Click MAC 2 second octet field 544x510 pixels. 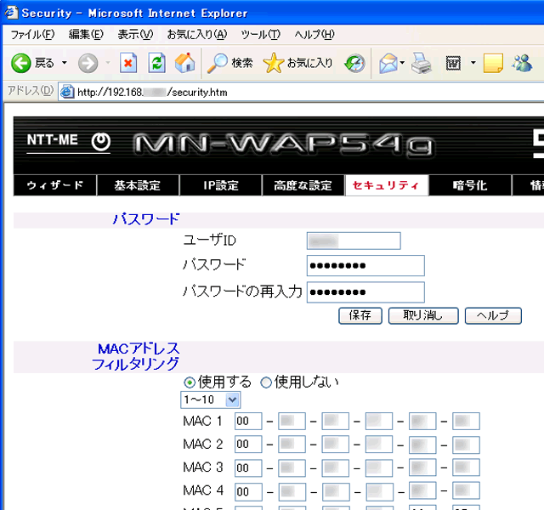pyautogui.click(x=292, y=445)
